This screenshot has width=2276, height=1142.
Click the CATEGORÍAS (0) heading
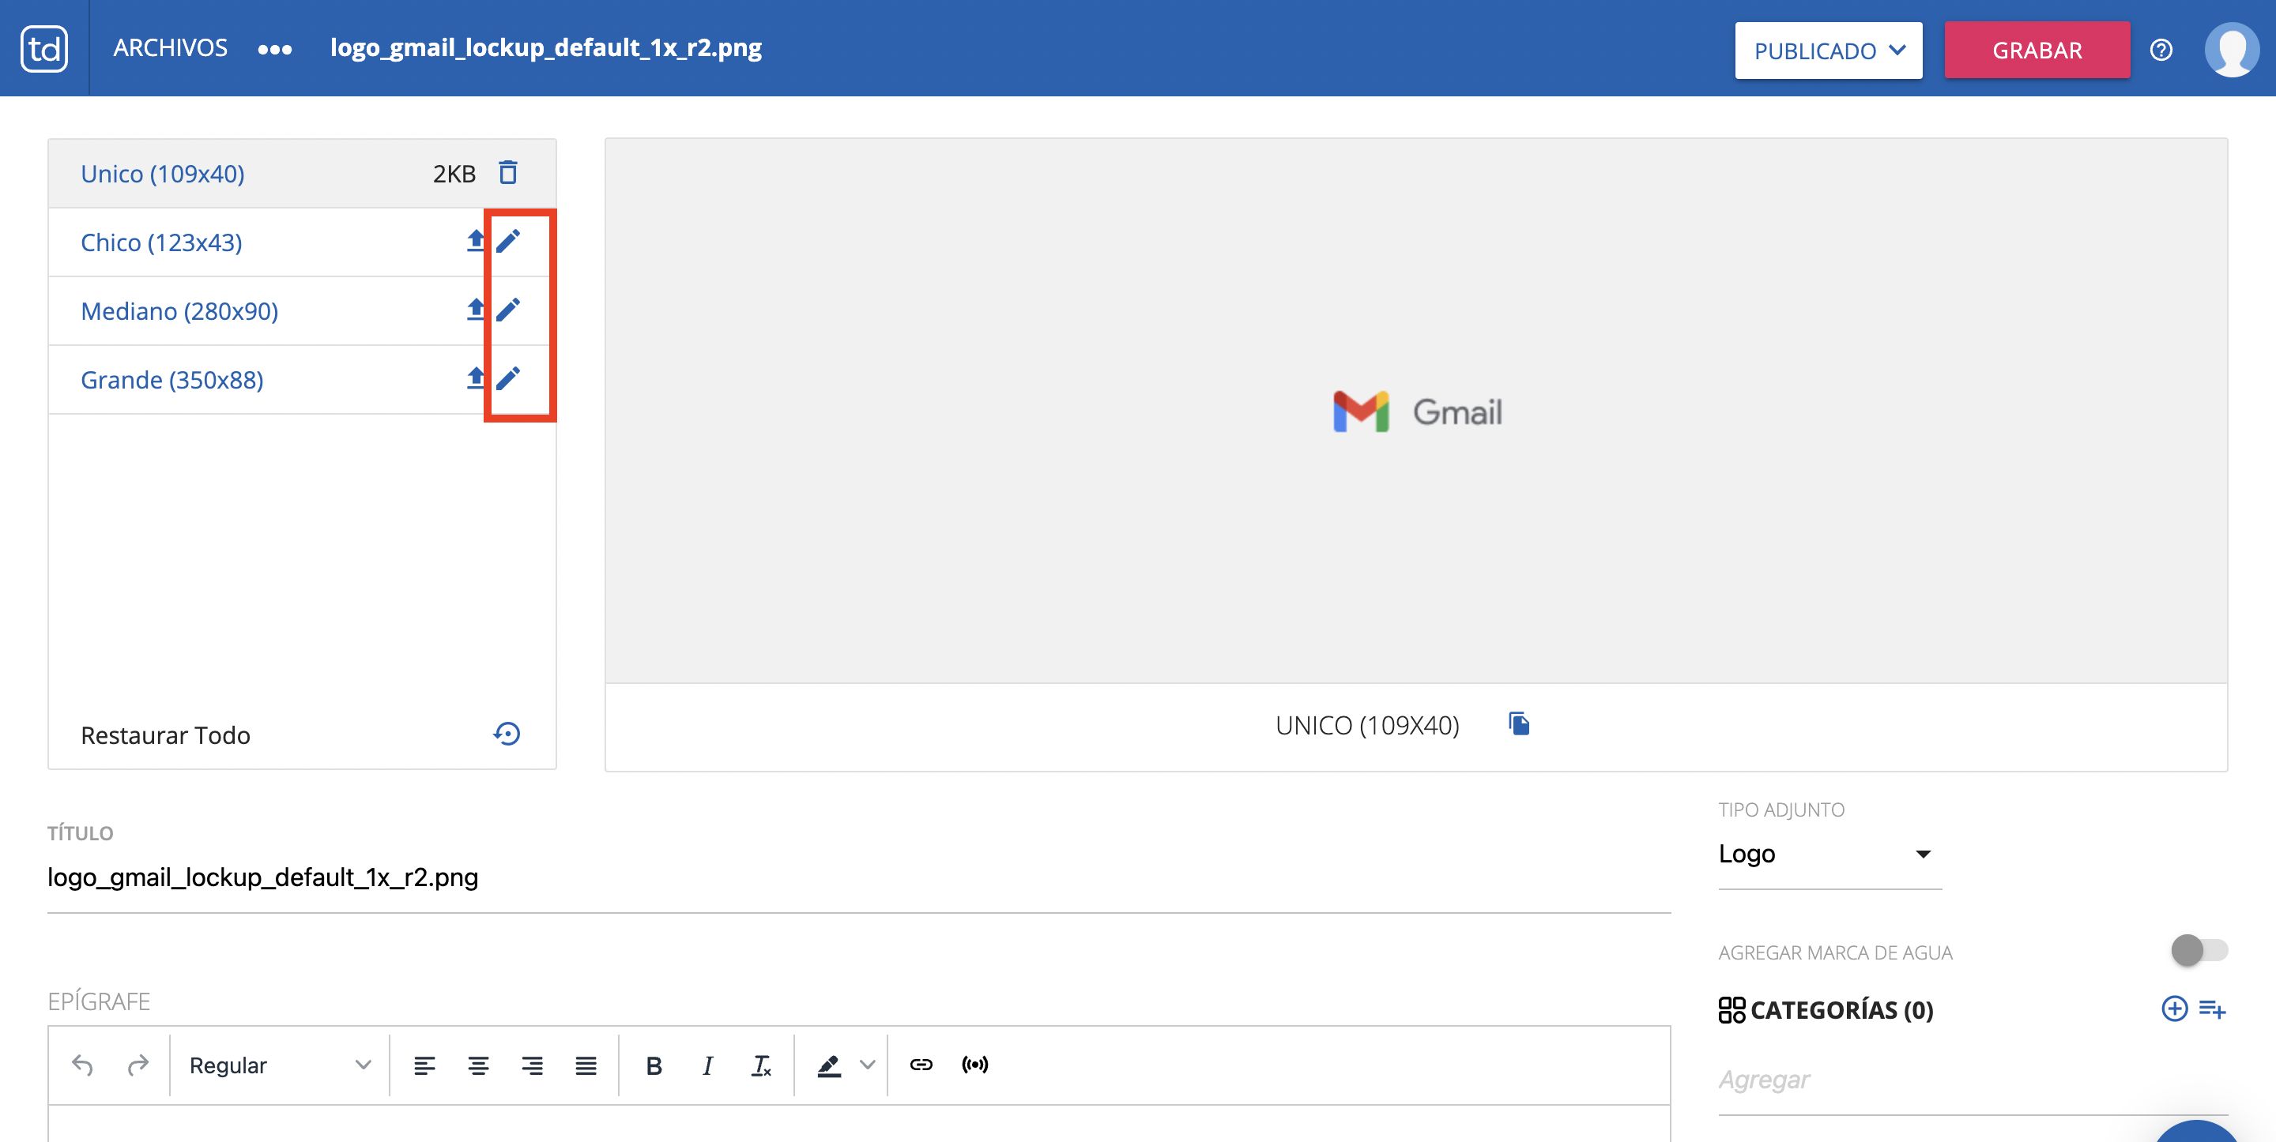click(x=1841, y=1009)
